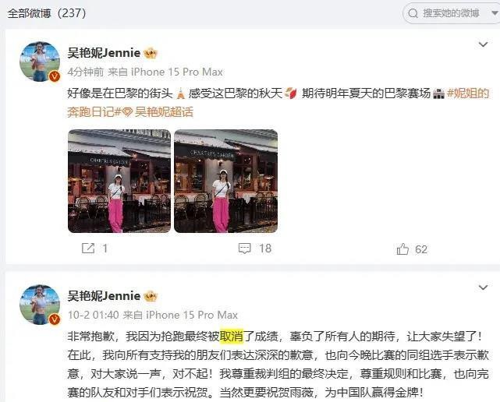Expand the second post options chevron
Screen dimensions: 500x402
point(484,287)
